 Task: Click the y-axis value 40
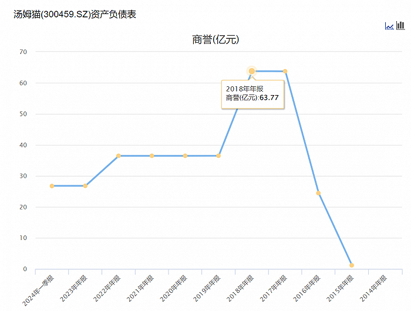click(x=23, y=145)
